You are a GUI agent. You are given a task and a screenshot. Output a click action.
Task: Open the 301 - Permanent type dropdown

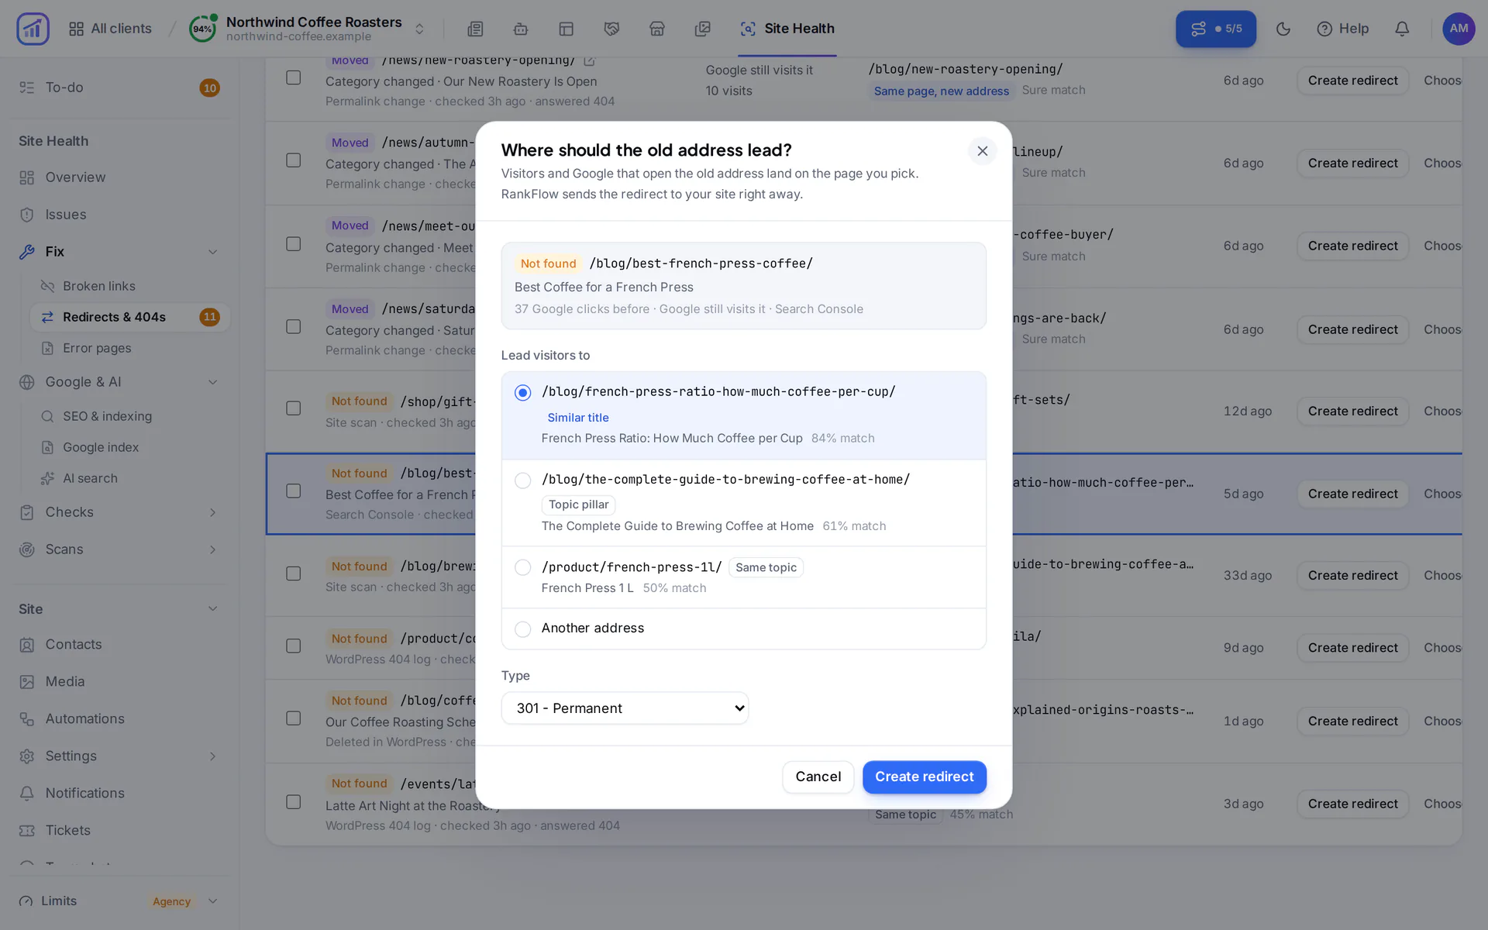[625, 708]
